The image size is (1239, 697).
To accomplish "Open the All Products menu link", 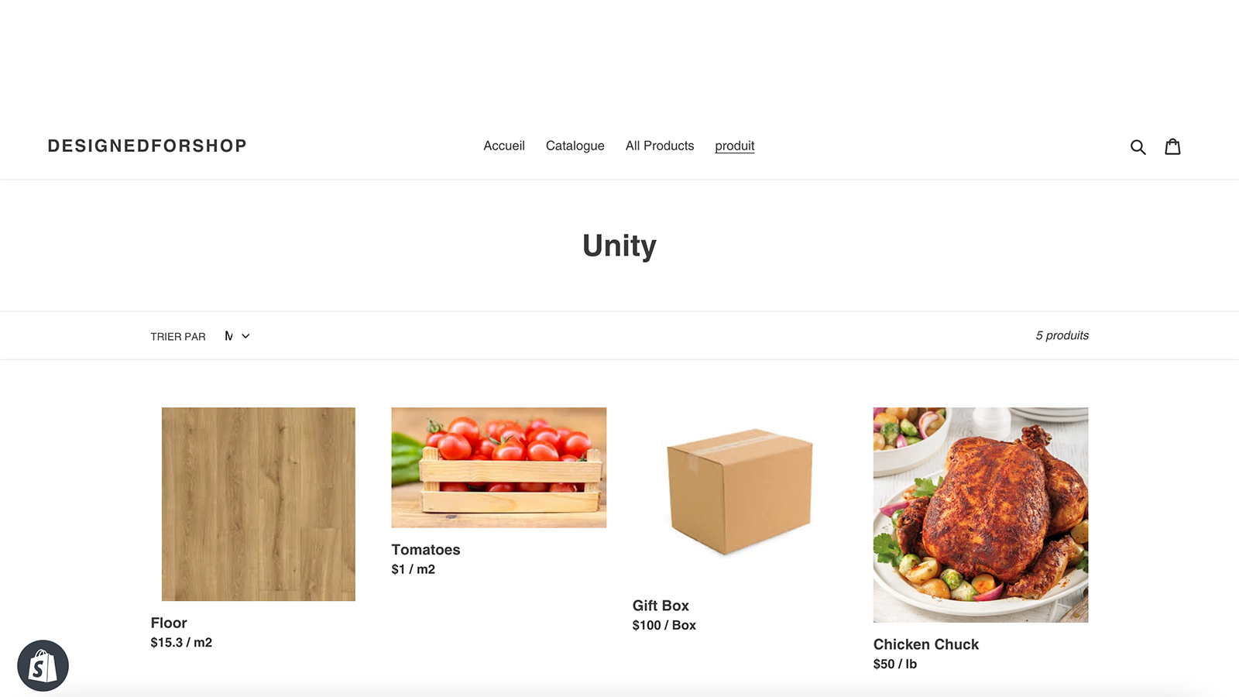I will pos(660,146).
